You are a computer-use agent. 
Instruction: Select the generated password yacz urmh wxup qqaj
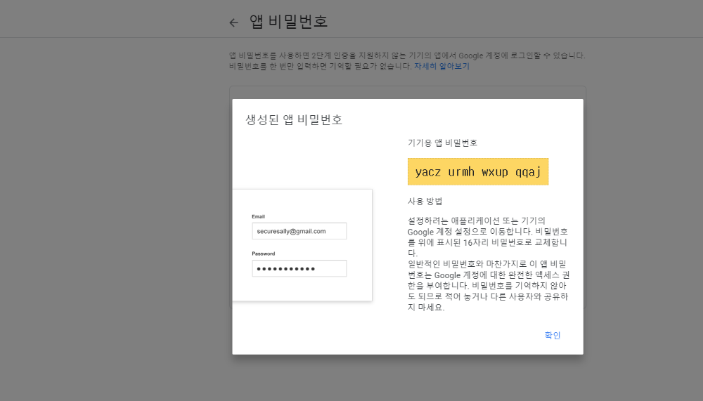[x=478, y=171]
